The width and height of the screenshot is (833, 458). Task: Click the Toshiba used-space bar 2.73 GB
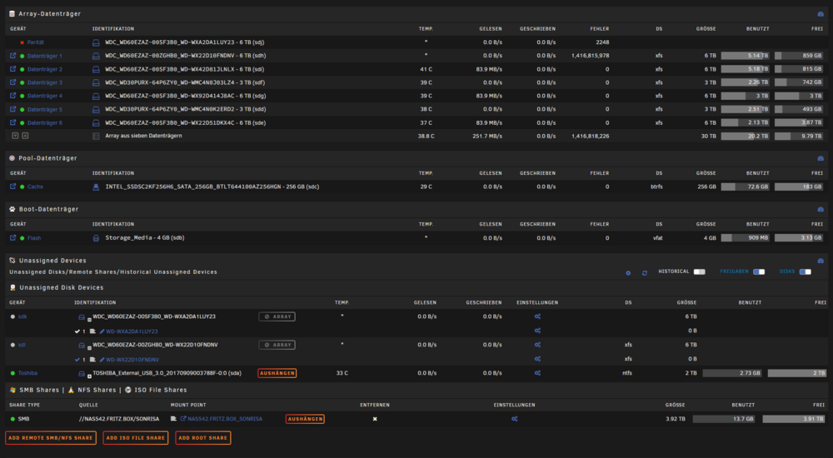[x=732, y=373]
